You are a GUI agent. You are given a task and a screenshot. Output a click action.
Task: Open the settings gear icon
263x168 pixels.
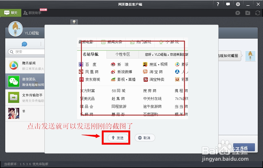click(238, 4)
